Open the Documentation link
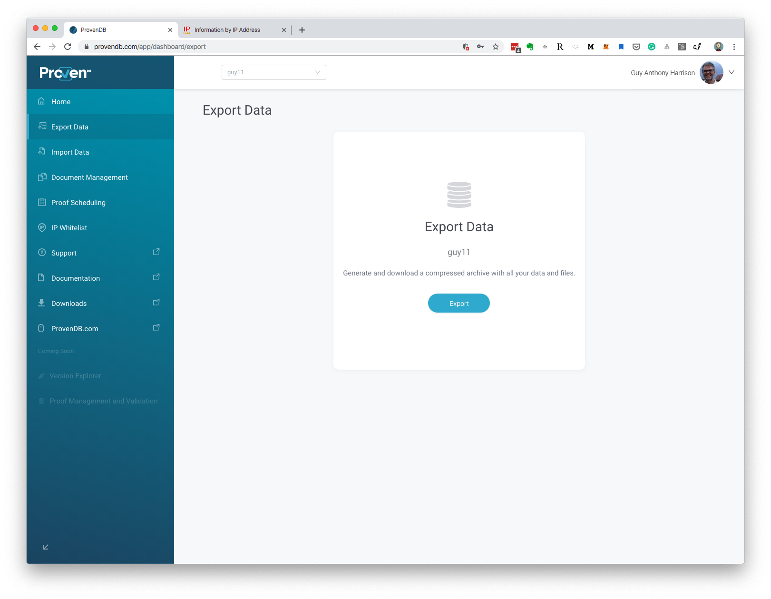Viewport: 771px width, 599px height. pos(100,278)
